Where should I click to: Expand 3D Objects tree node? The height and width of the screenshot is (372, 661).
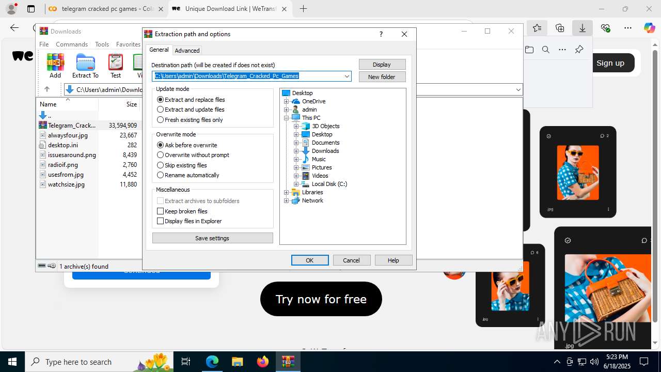pos(296,126)
